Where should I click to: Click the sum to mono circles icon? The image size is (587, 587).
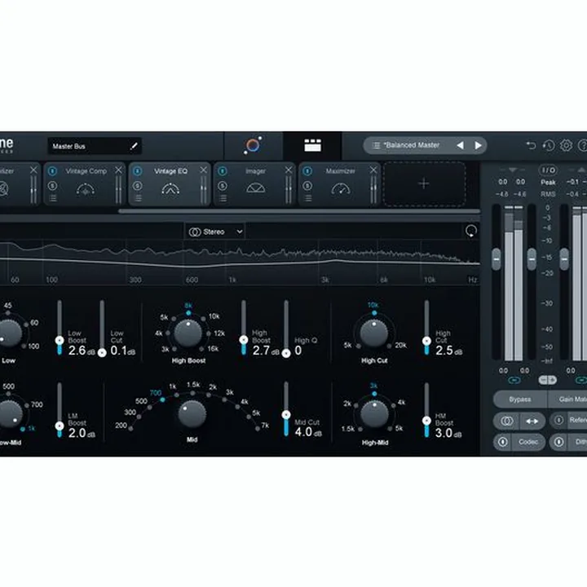click(x=506, y=421)
